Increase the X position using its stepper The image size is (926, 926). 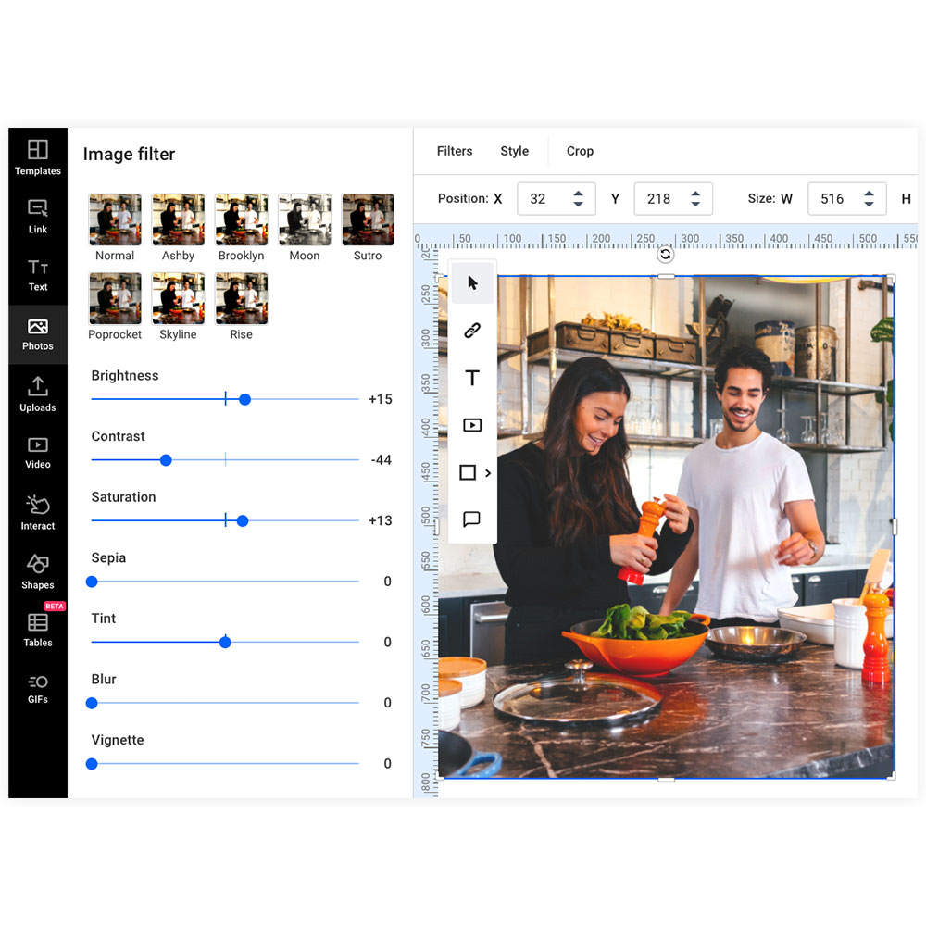579,194
